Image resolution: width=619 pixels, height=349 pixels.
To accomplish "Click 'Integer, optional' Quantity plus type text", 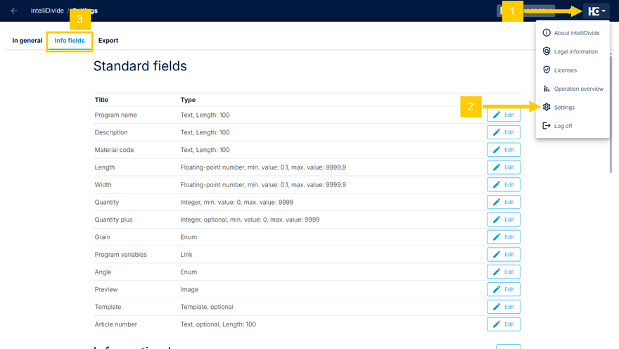I will (x=250, y=220).
